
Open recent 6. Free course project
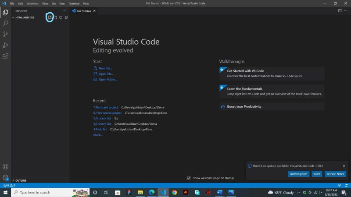point(107,113)
